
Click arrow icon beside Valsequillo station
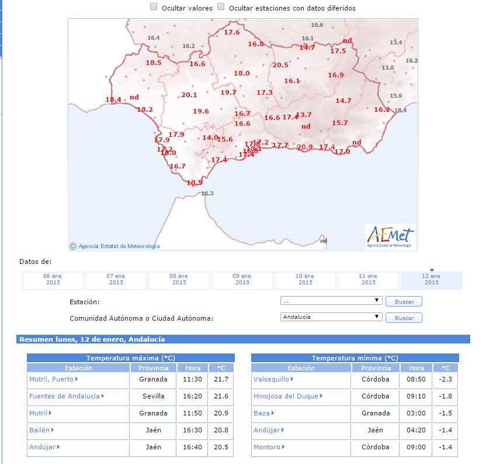point(291,379)
